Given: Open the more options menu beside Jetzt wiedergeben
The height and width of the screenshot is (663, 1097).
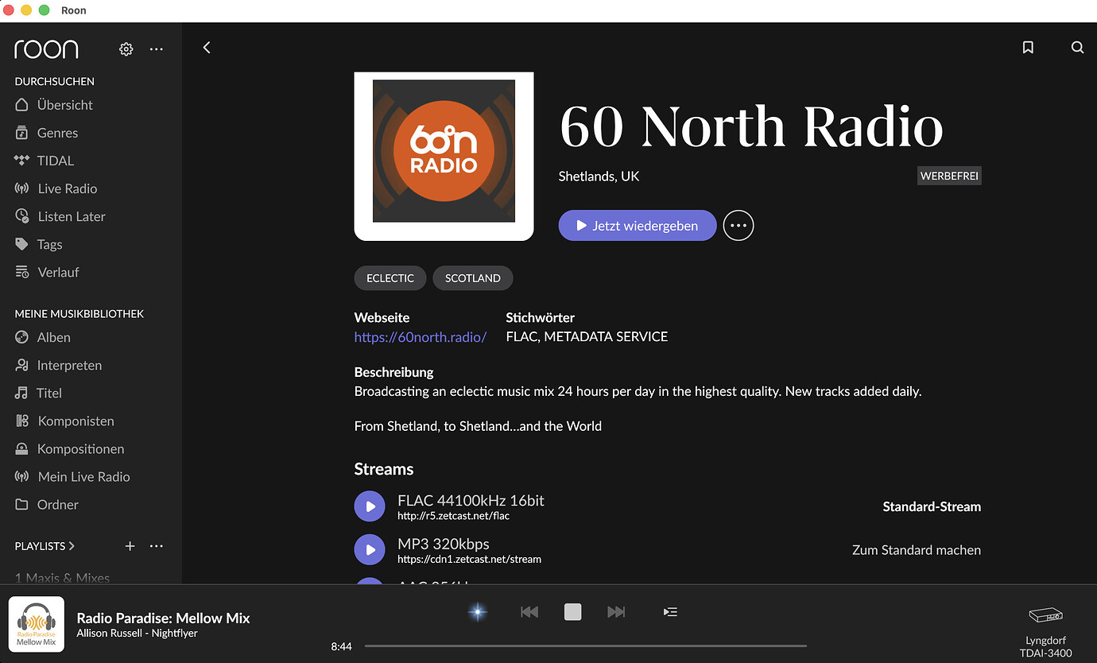Looking at the screenshot, I should coord(738,226).
